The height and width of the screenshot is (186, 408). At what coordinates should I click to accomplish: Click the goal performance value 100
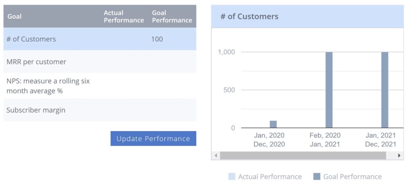(157, 39)
